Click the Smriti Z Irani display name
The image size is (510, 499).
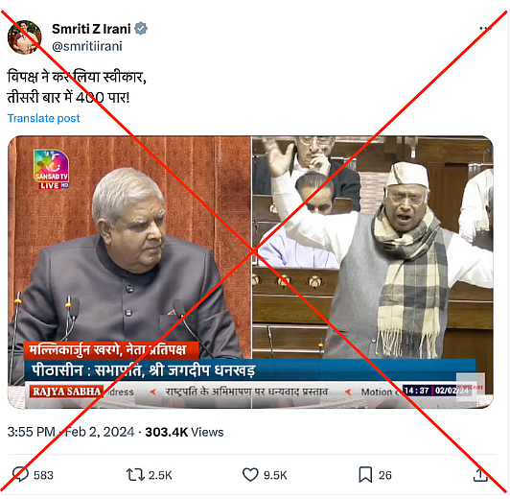tap(91, 29)
